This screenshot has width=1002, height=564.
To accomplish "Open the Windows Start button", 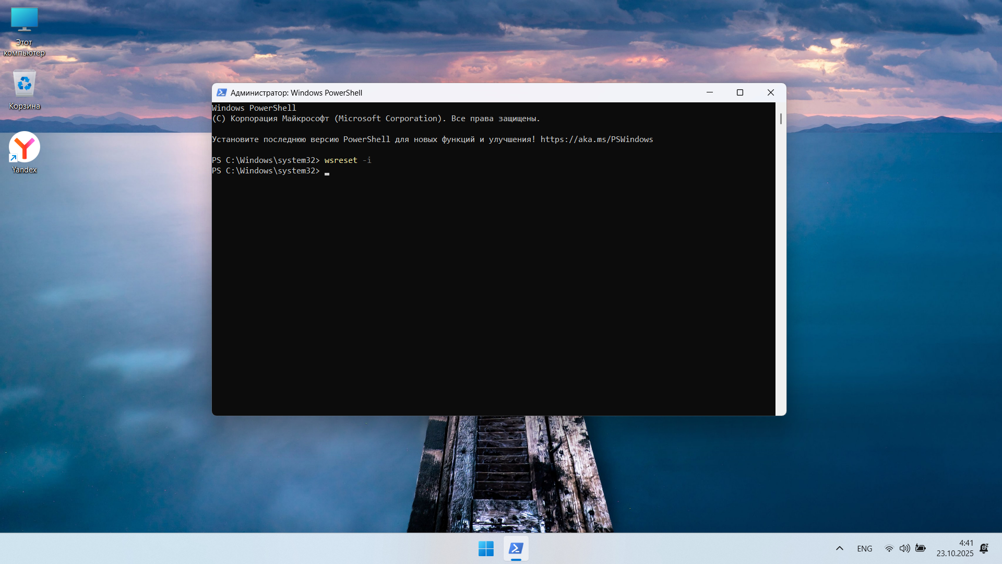I will tap(486, 548).
